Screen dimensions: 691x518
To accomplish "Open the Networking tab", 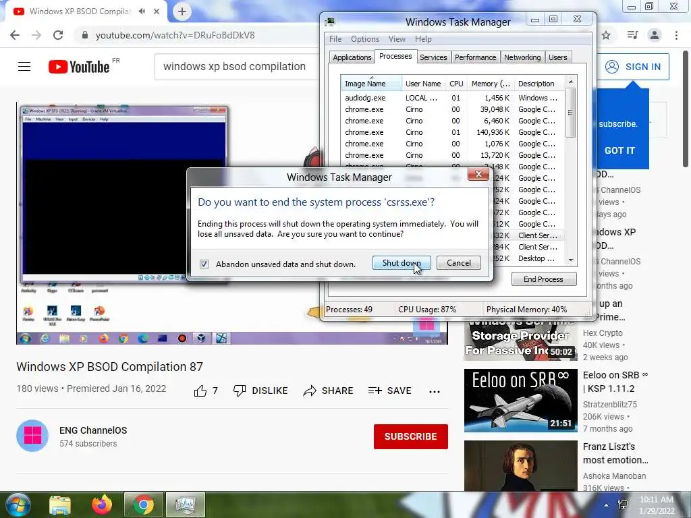I will 522,57.
